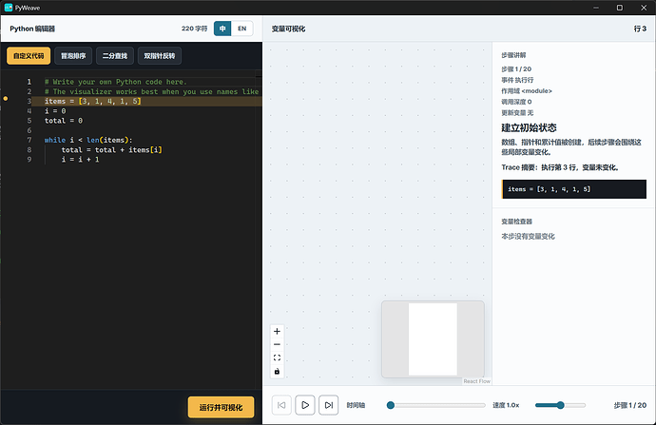The image size is (656, 425).
Task: Open the 双指针反转 example tab
Action: point(160,56)
